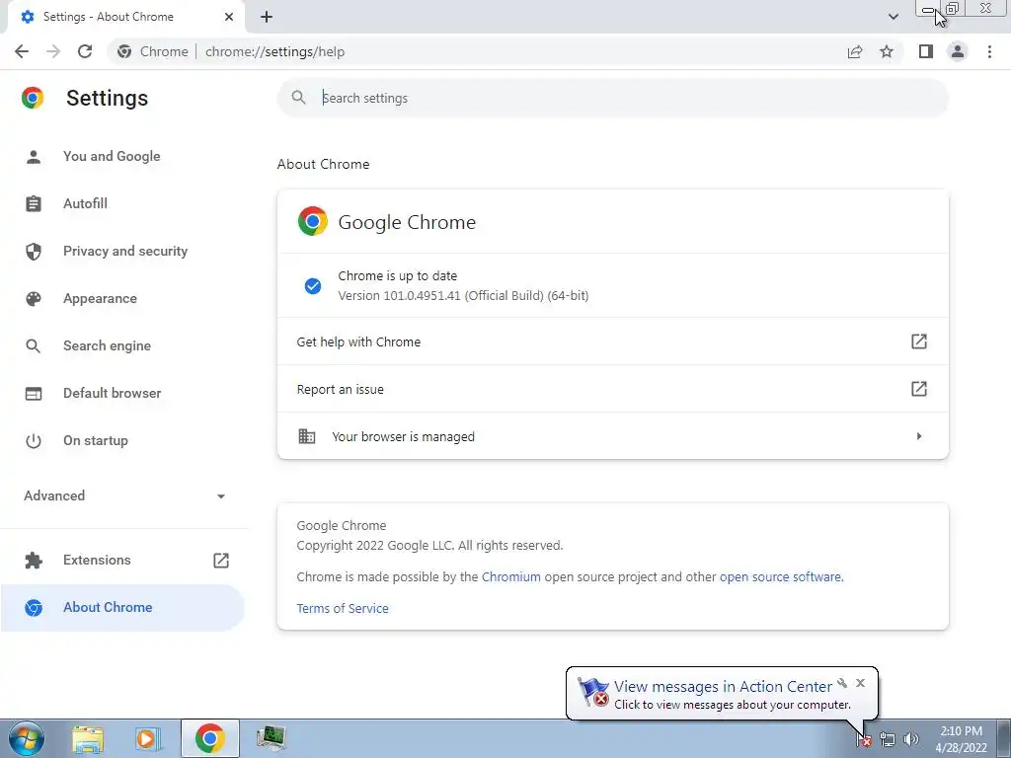The height and width of the screenshot is (758, 1011).
Task: Open the Chromium project link
Action: (510, 576)
